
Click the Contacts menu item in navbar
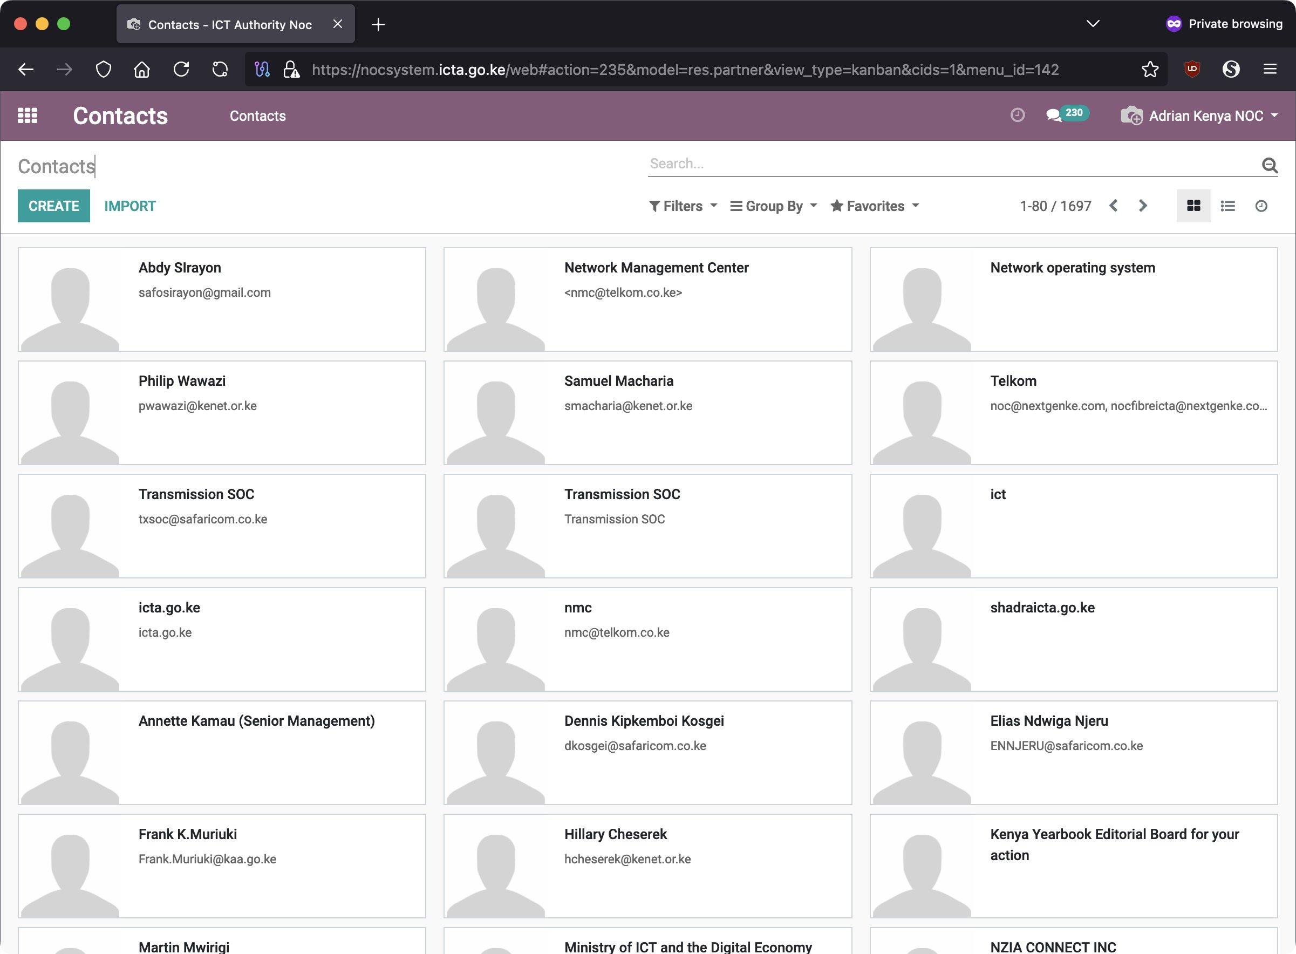257,115
